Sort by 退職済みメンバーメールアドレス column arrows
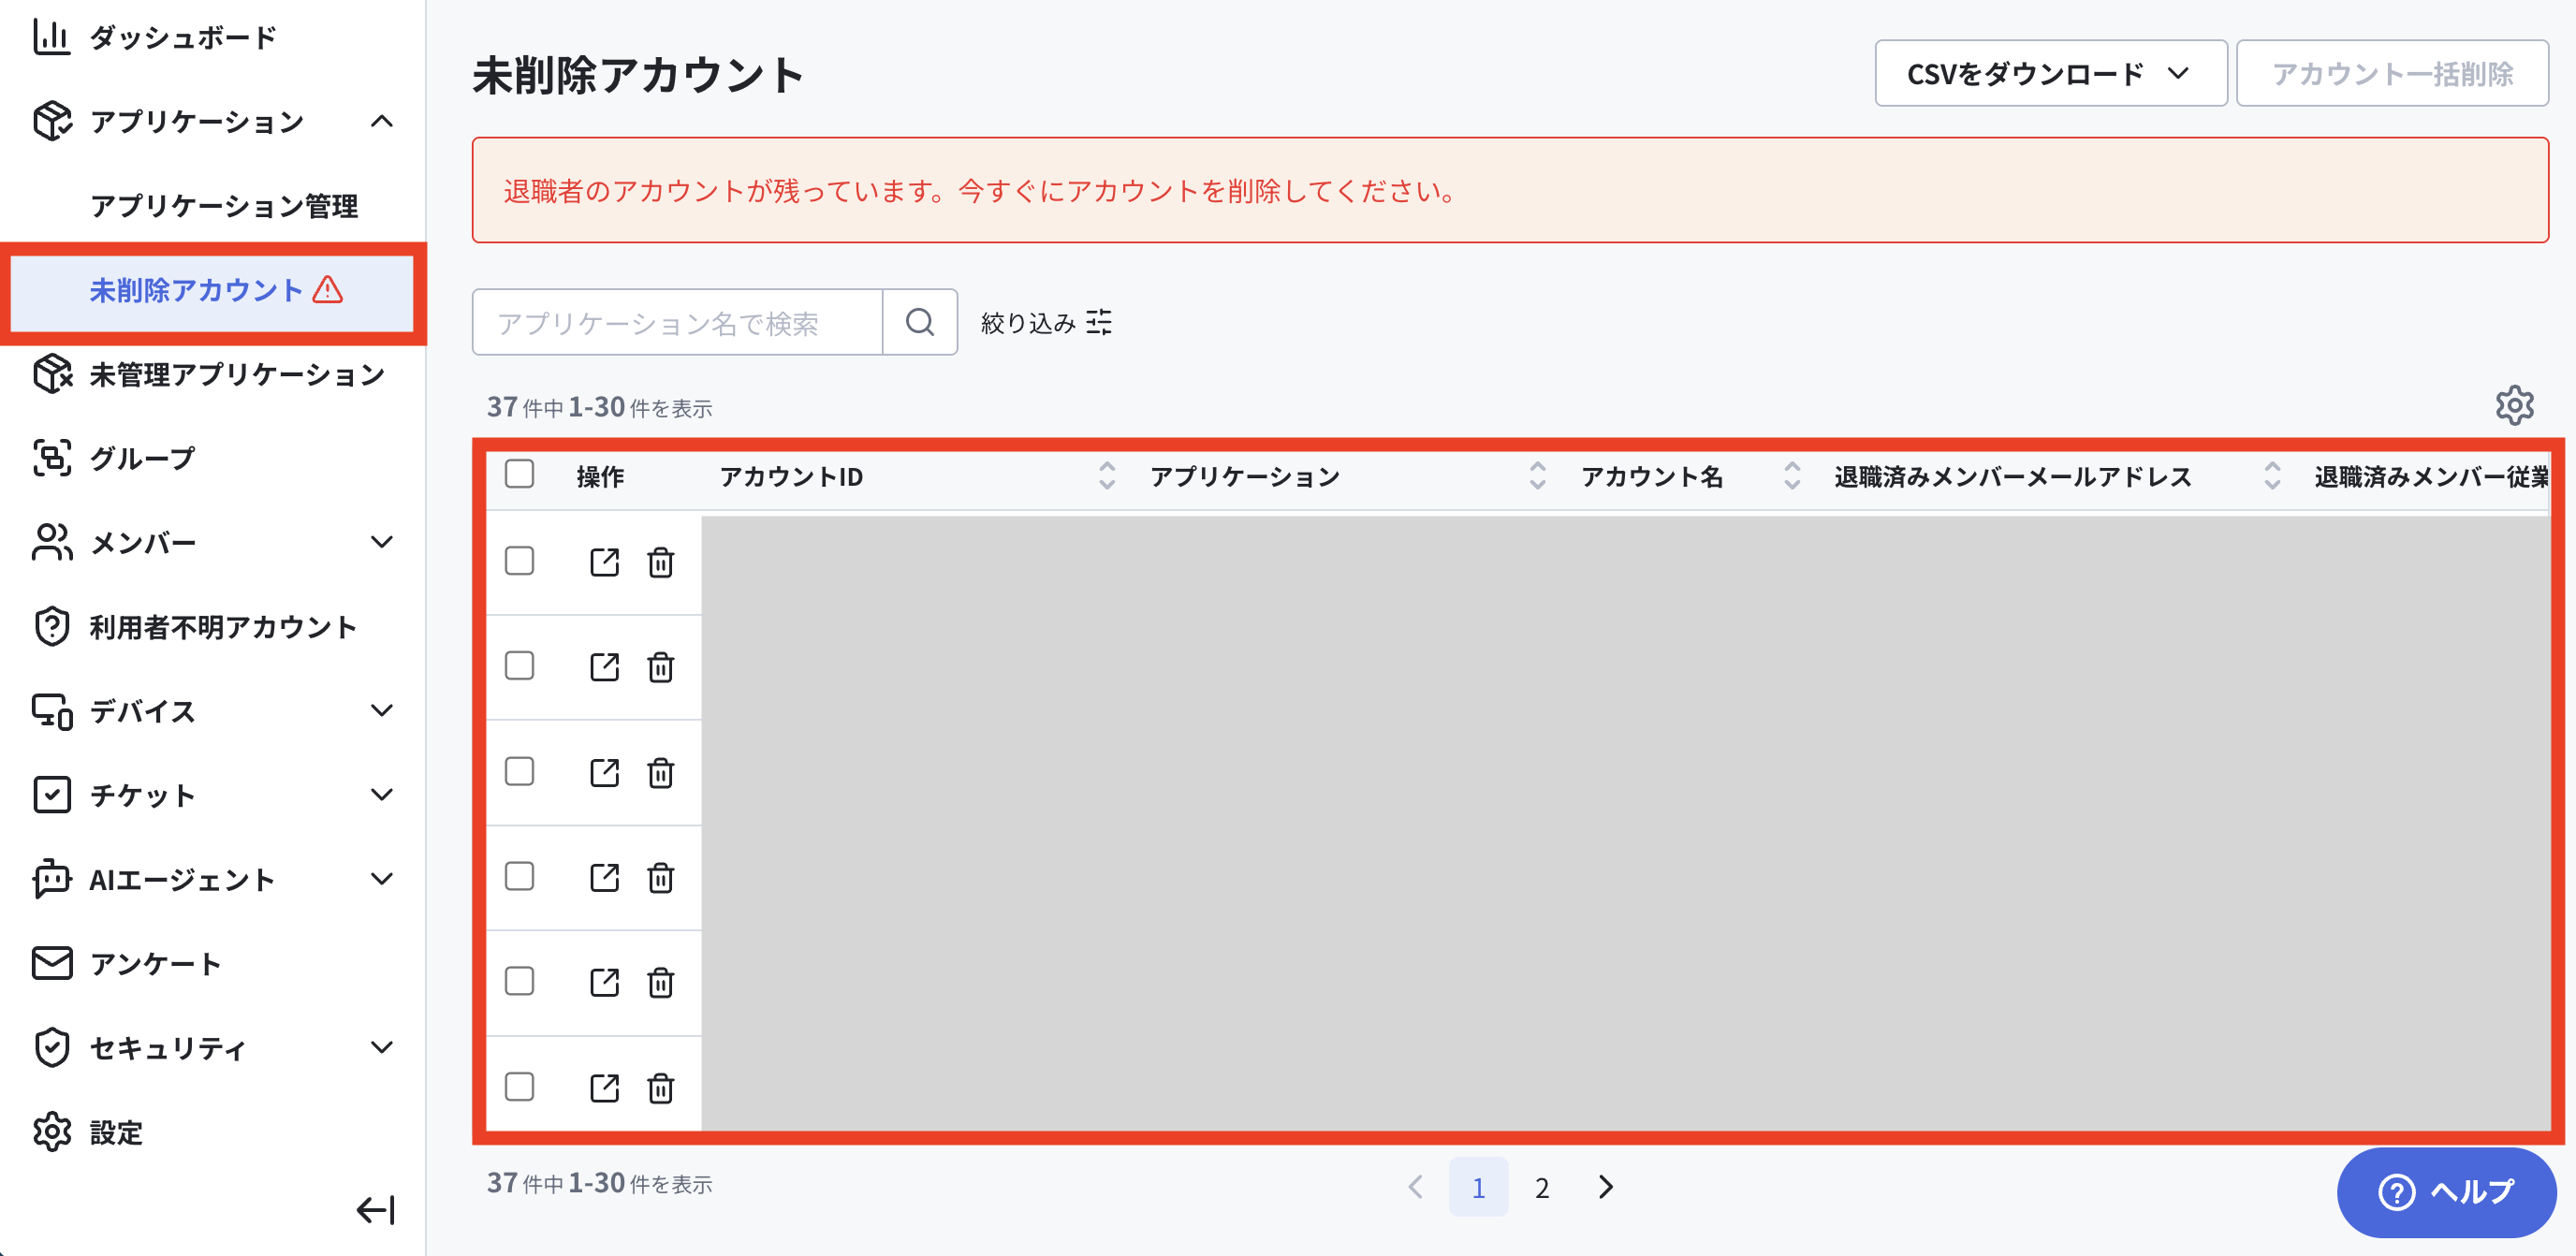2576x1256 pixels. pos(2272,476)
